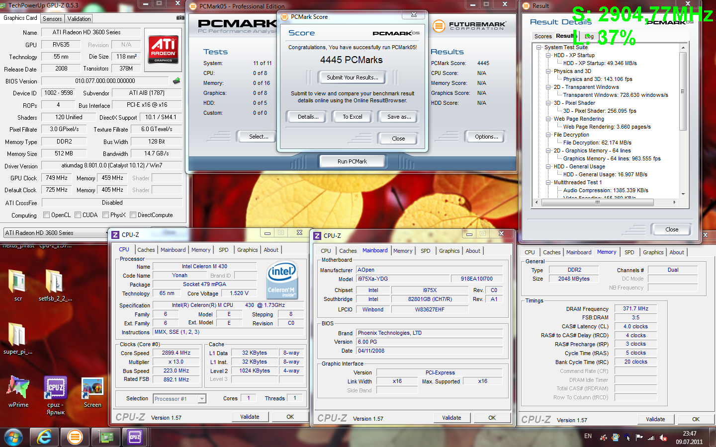Open the Windows Start menu
716x447 pixels.
point(13,438)
